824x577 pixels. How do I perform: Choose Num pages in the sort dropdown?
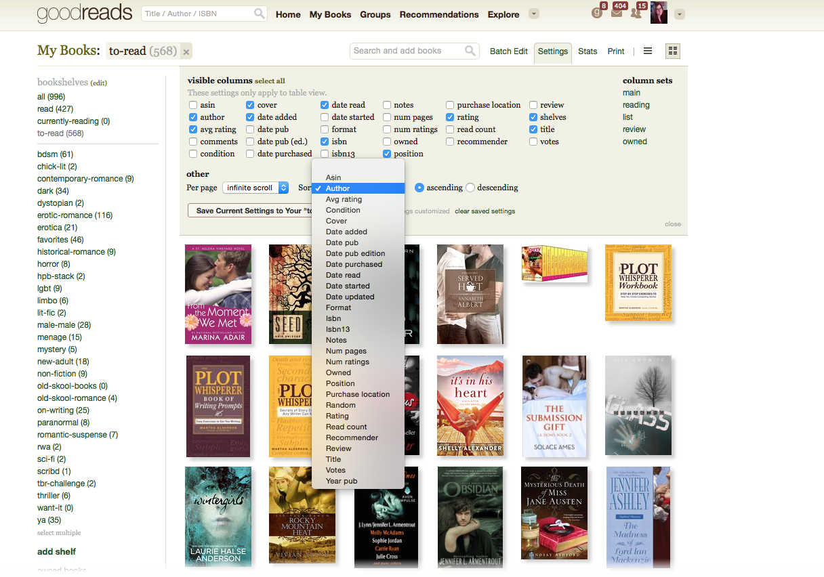(x=358, y=351)
